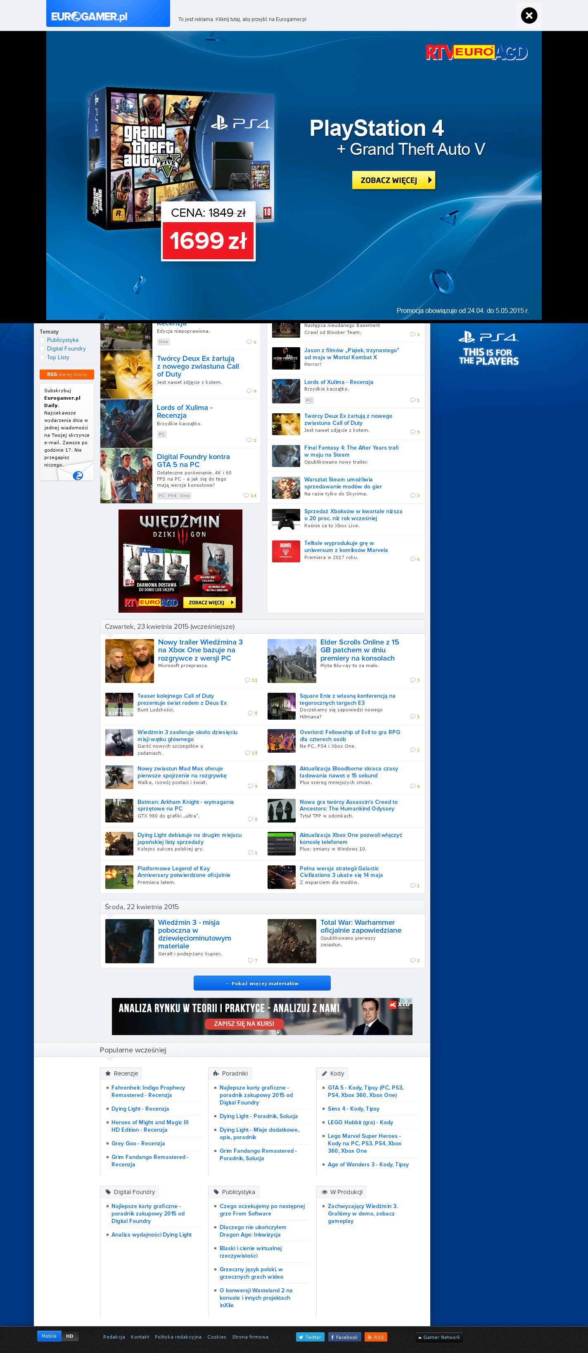588x1353 pixels.
Task: Click ZOBACZ WIĘCEJ on the PlayStation ad
Action: click(x=393, y=180)
